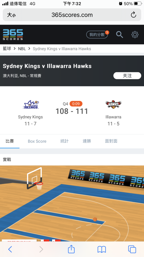The height and width of the screenshot is (257, 144).
Task: Tap the Illawarra Hawks team logo
Action: click(x=113, y=104)
